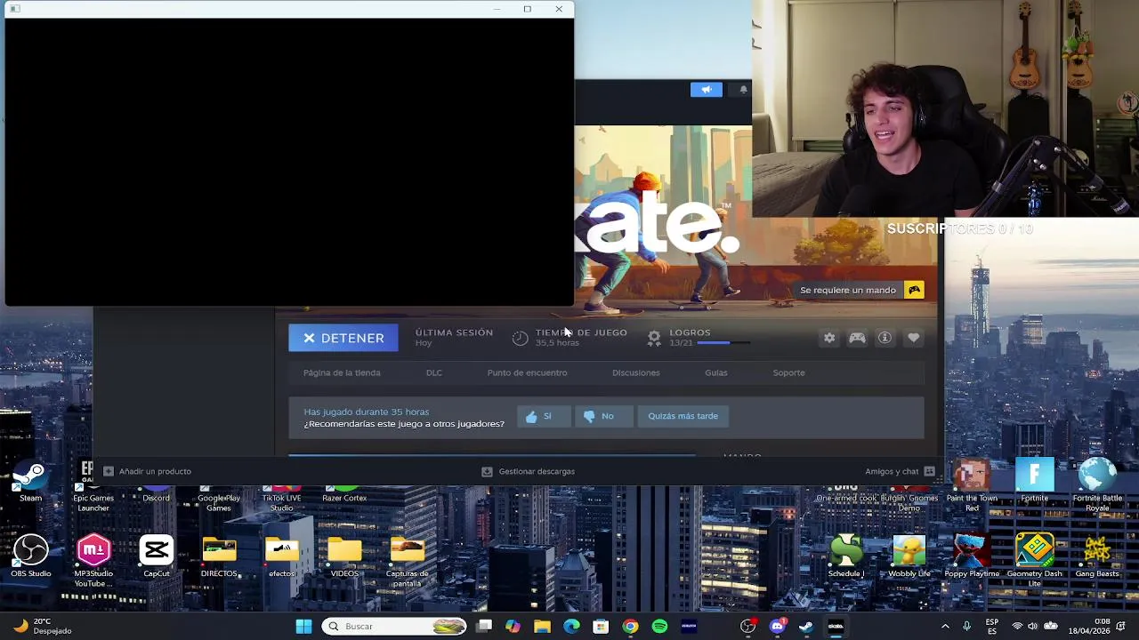
Task: Select the VIDEOS folder on desktop
Action: tap(344, 556)
